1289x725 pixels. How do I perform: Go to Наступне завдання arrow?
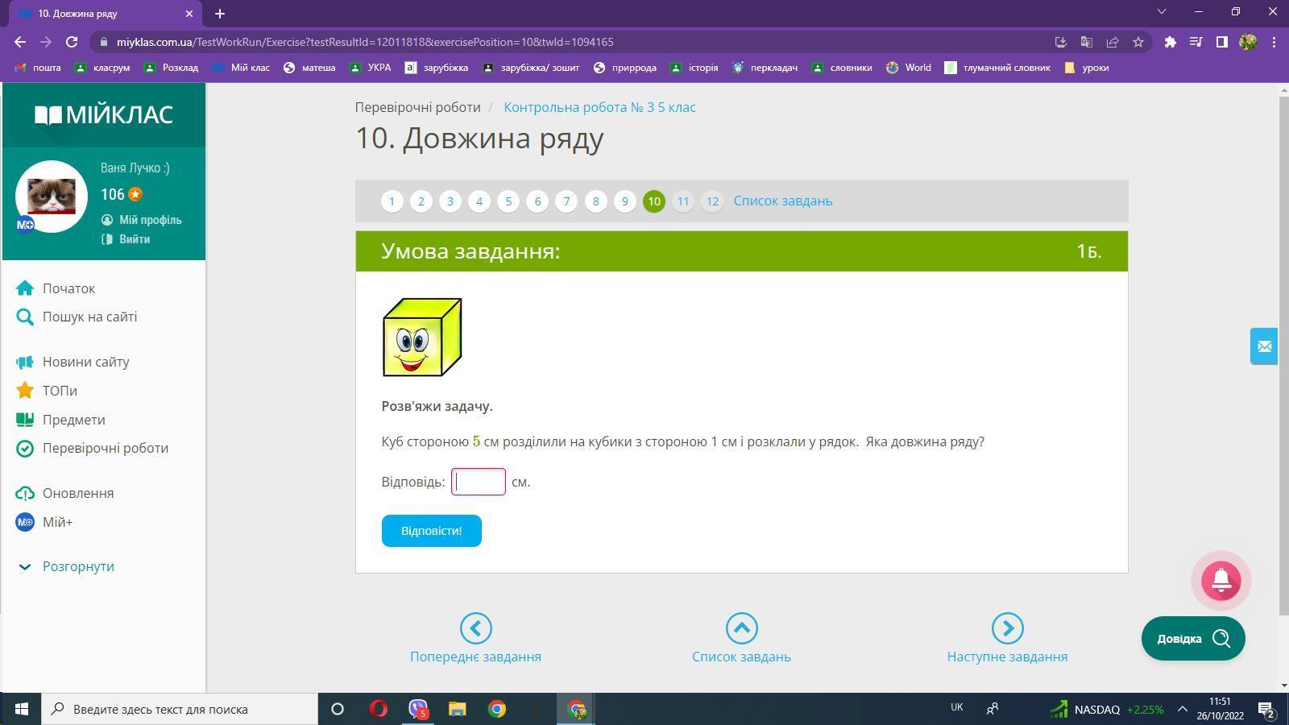click(1007, 628)
